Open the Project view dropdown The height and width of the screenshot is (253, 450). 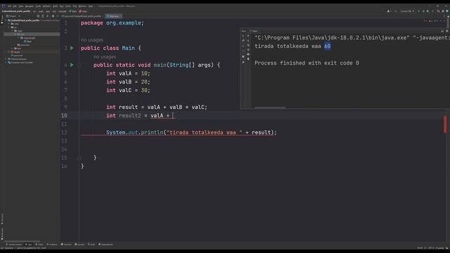coord(13,16)
